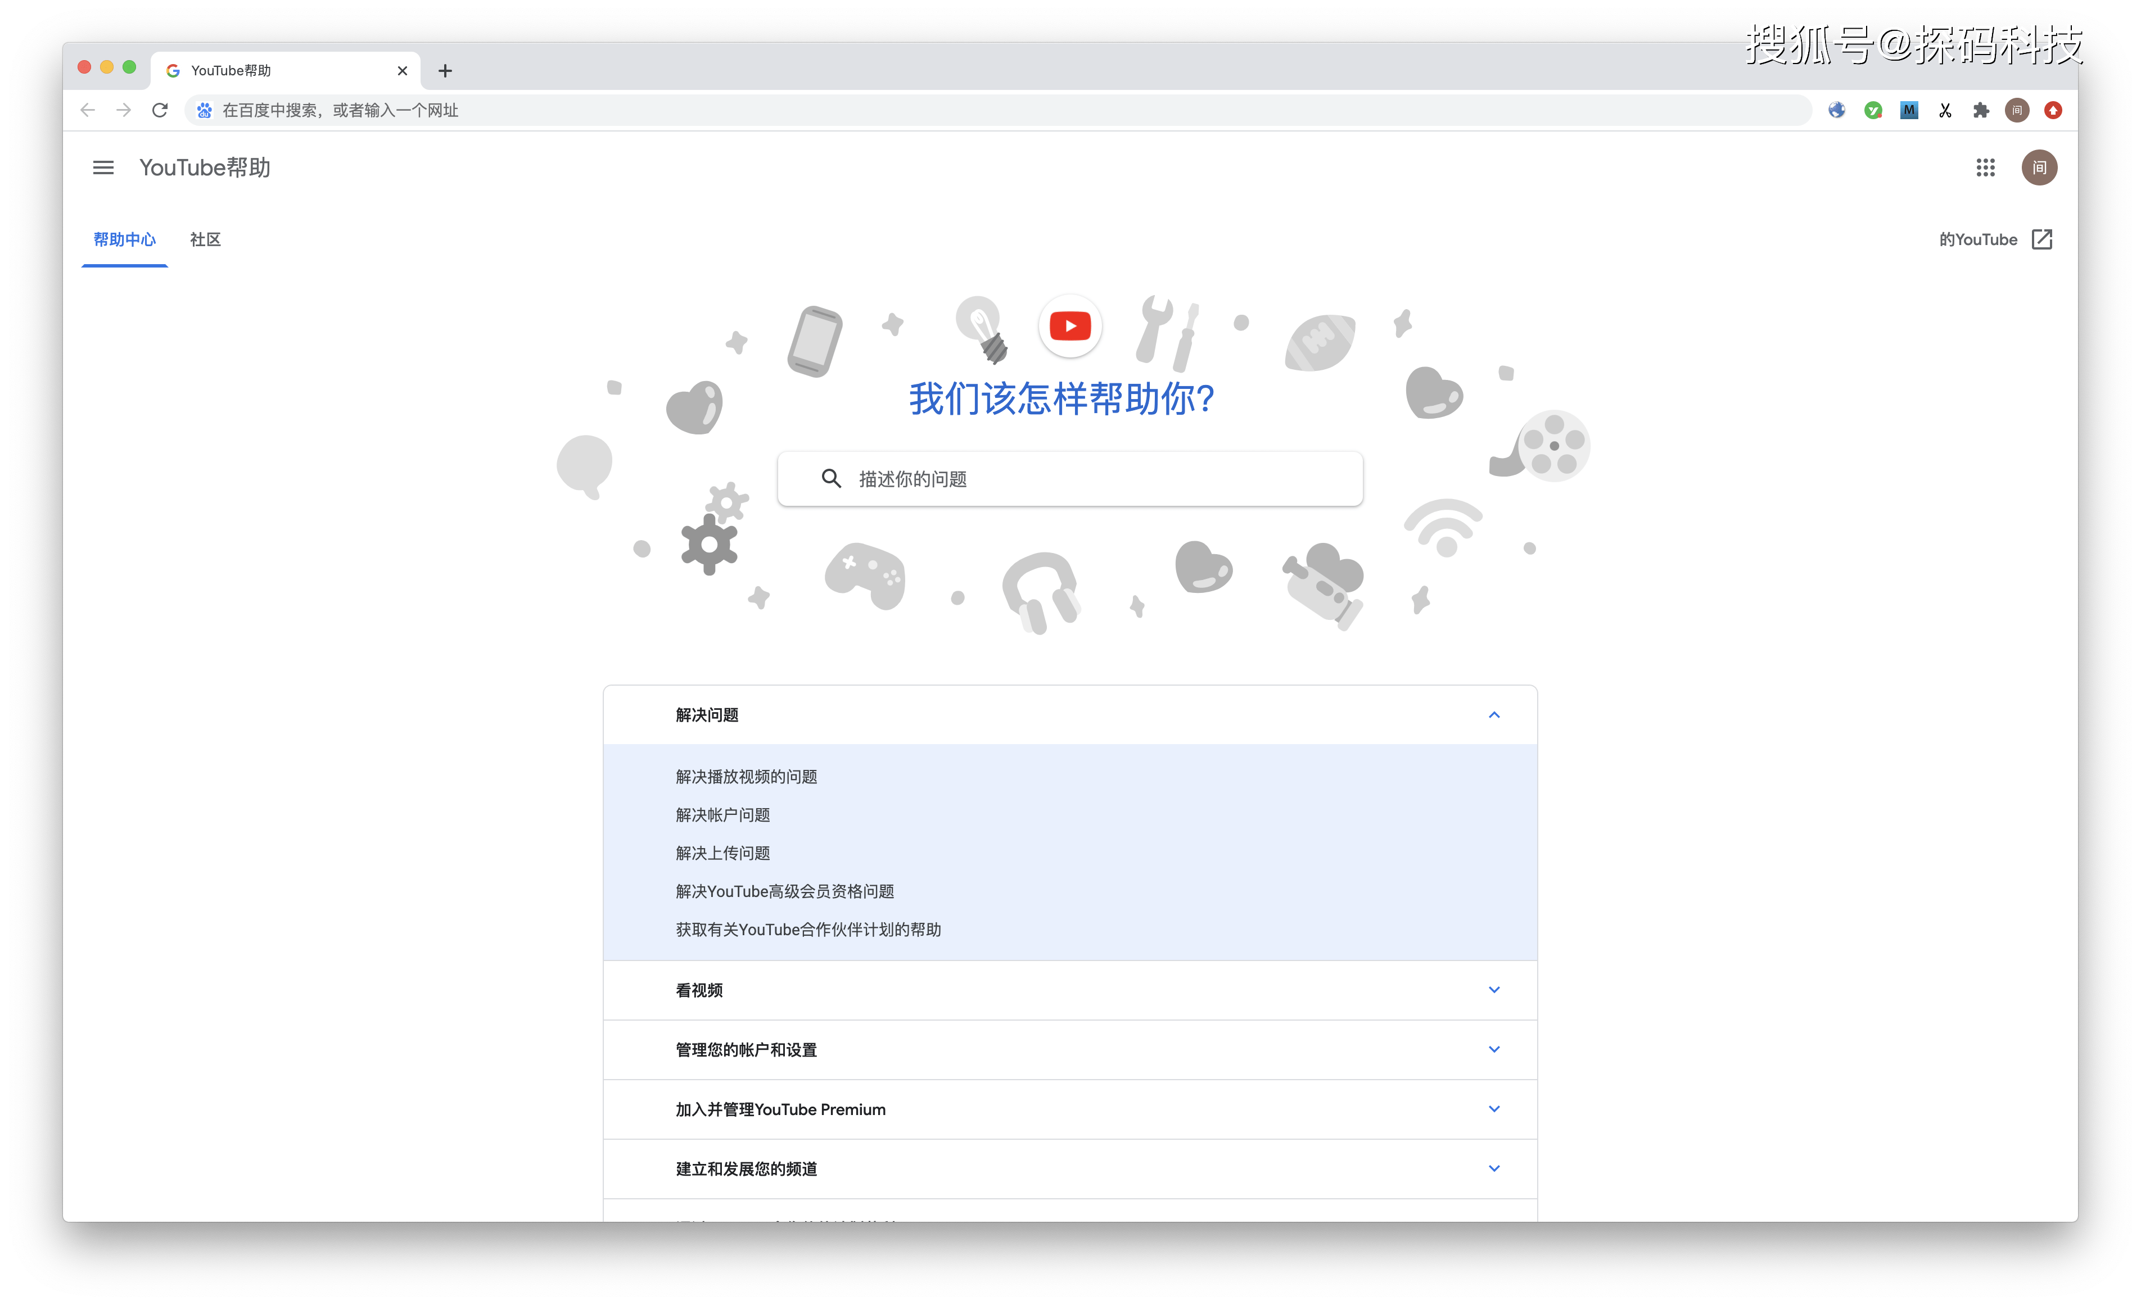Expand the 看视频 section

(x=1069, y=990)
